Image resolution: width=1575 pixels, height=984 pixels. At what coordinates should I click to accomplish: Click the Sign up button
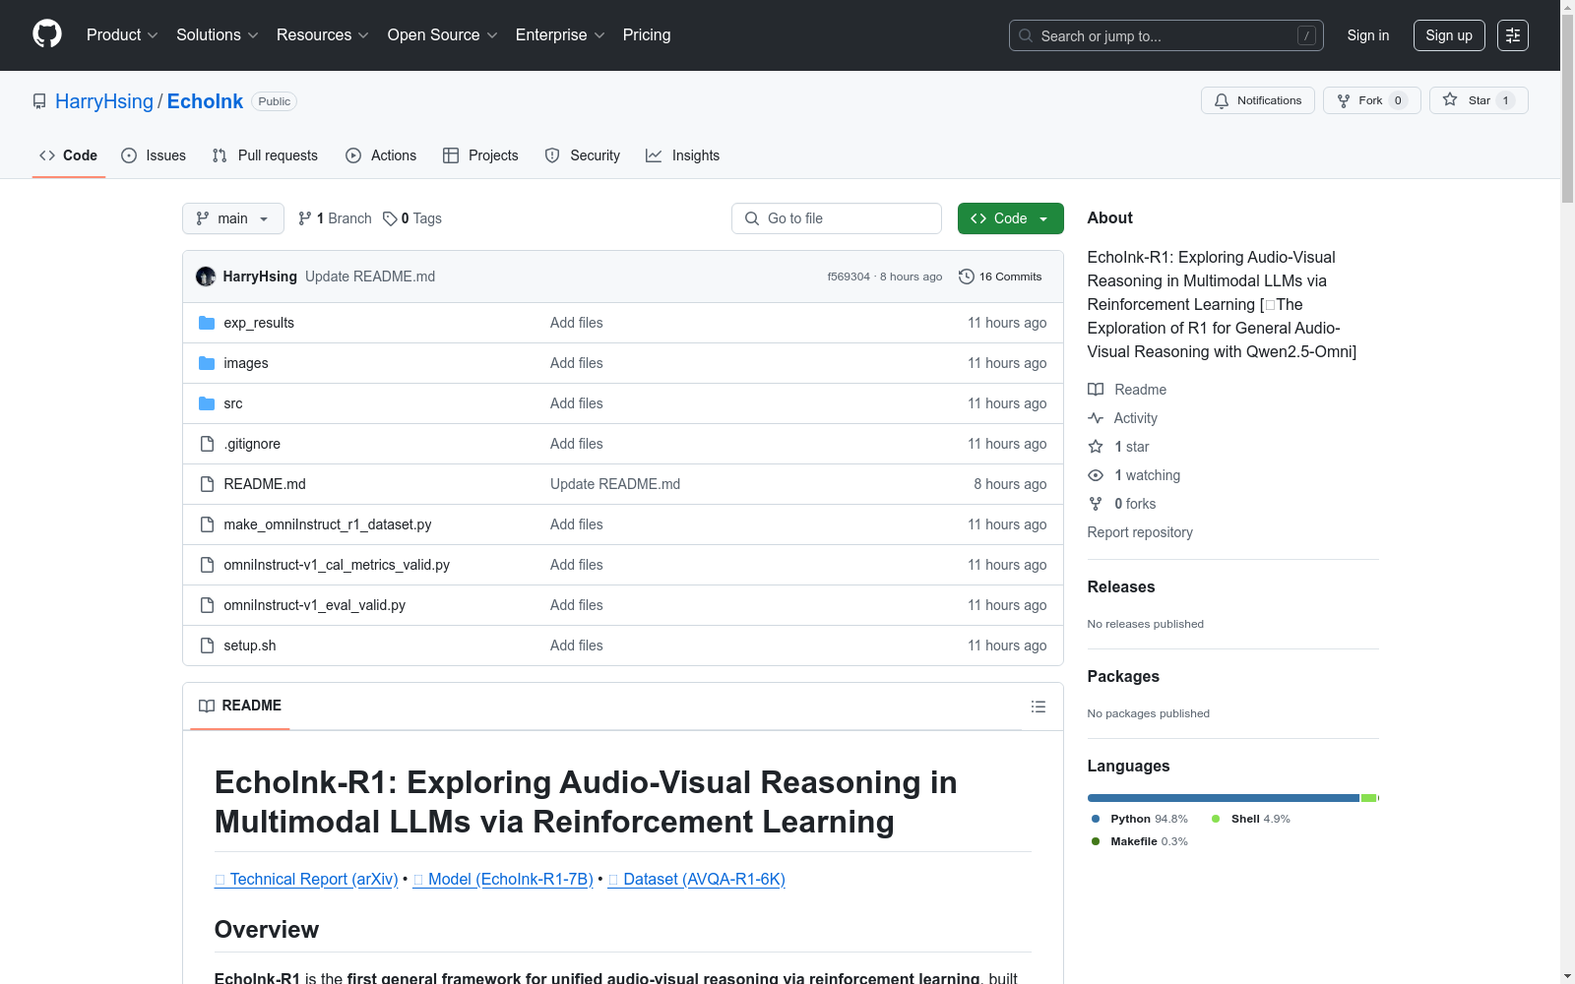(x=1449, y=35)
